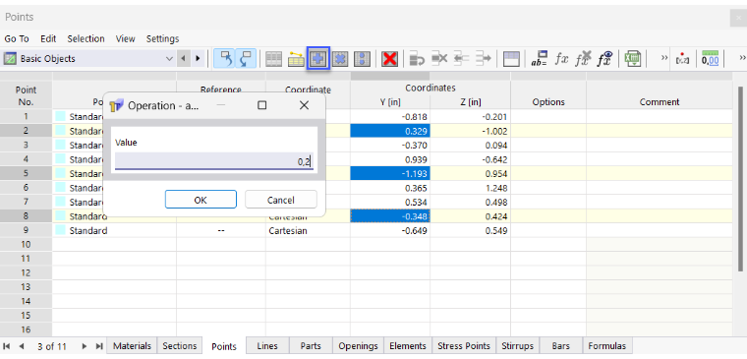747x359 pixels.
Task: Click the add operation (plus) toolbar icon
Action: (x=318, y=59)
